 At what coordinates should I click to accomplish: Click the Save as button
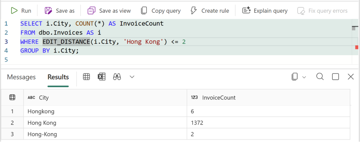[x=59, y=11]
